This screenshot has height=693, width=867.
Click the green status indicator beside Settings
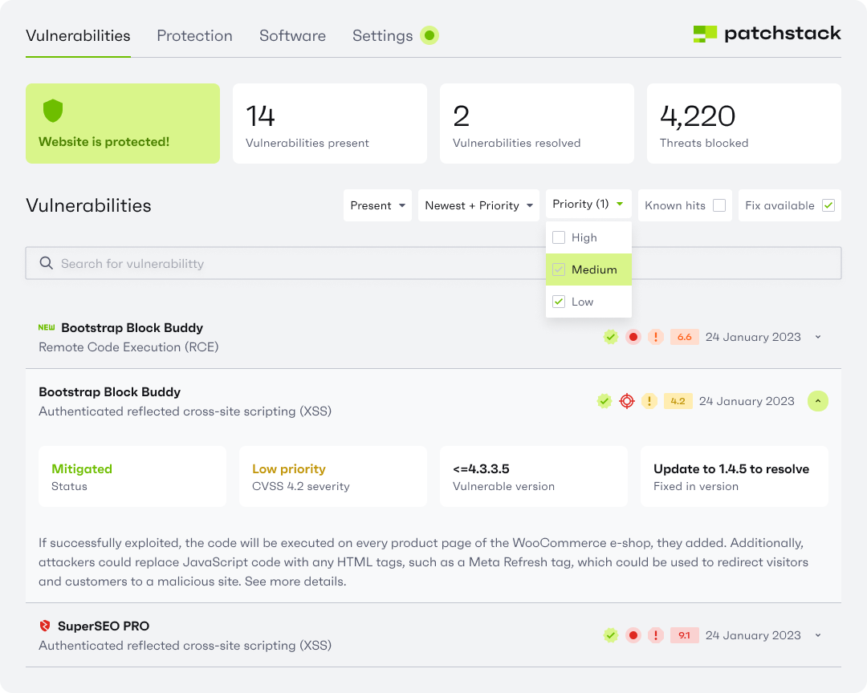429,36
